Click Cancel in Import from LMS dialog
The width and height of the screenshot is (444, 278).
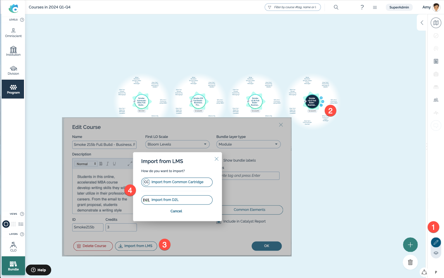[x=176, y=211]
